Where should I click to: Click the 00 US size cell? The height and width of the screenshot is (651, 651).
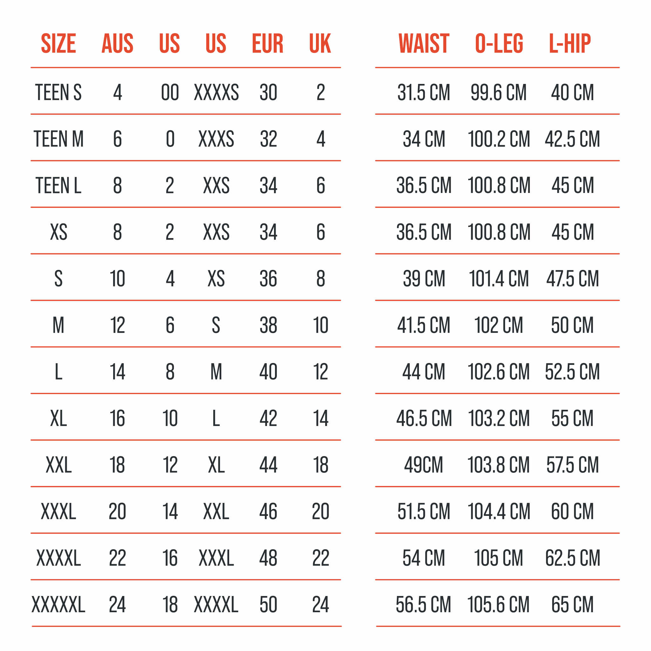[170, 92]
